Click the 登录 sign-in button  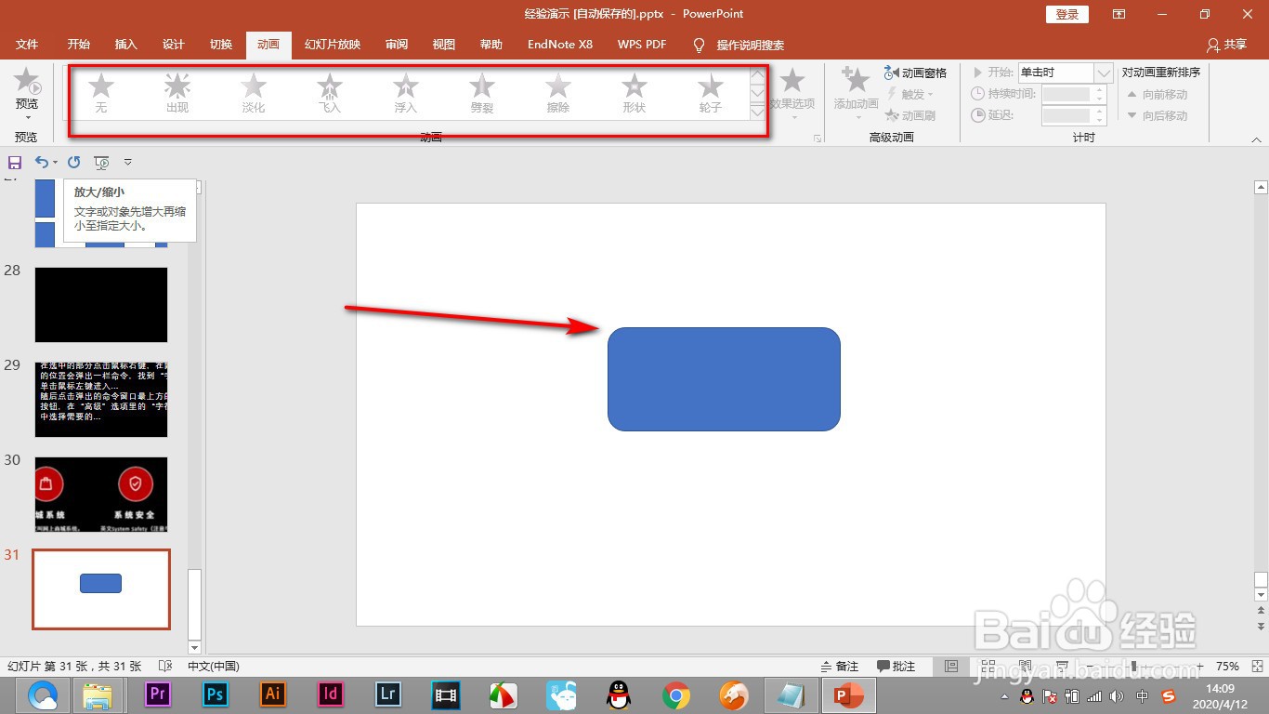click(1067, 14)
